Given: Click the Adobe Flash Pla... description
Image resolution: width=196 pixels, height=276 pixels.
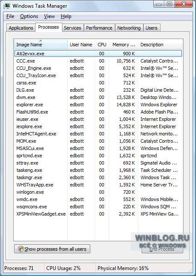Looking at the screenshot, I should point(159,112).
